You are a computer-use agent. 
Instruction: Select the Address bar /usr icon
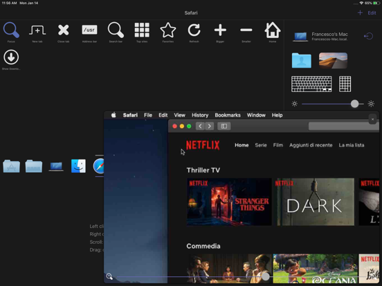tap(89, 30)
